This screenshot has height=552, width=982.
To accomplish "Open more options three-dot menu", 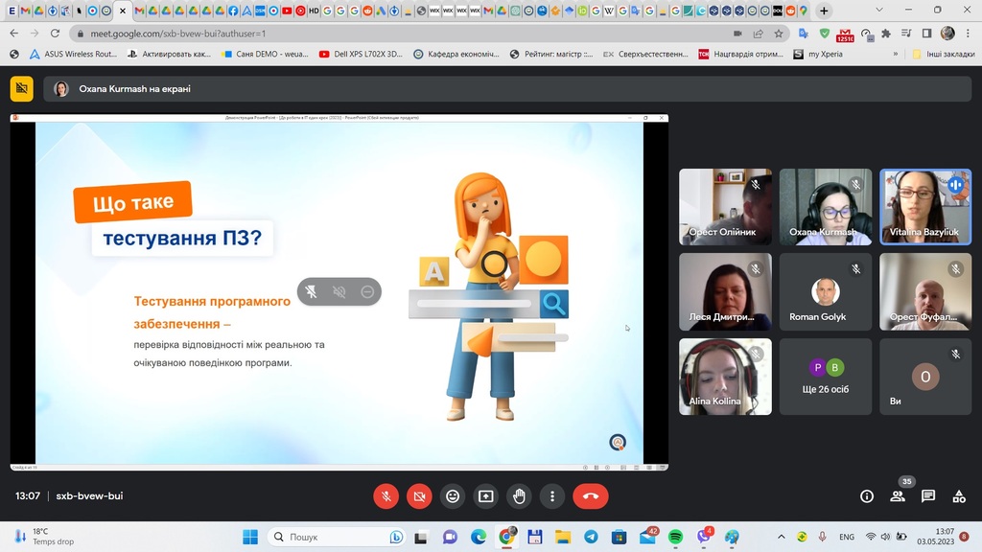I will tap(552, 496).
